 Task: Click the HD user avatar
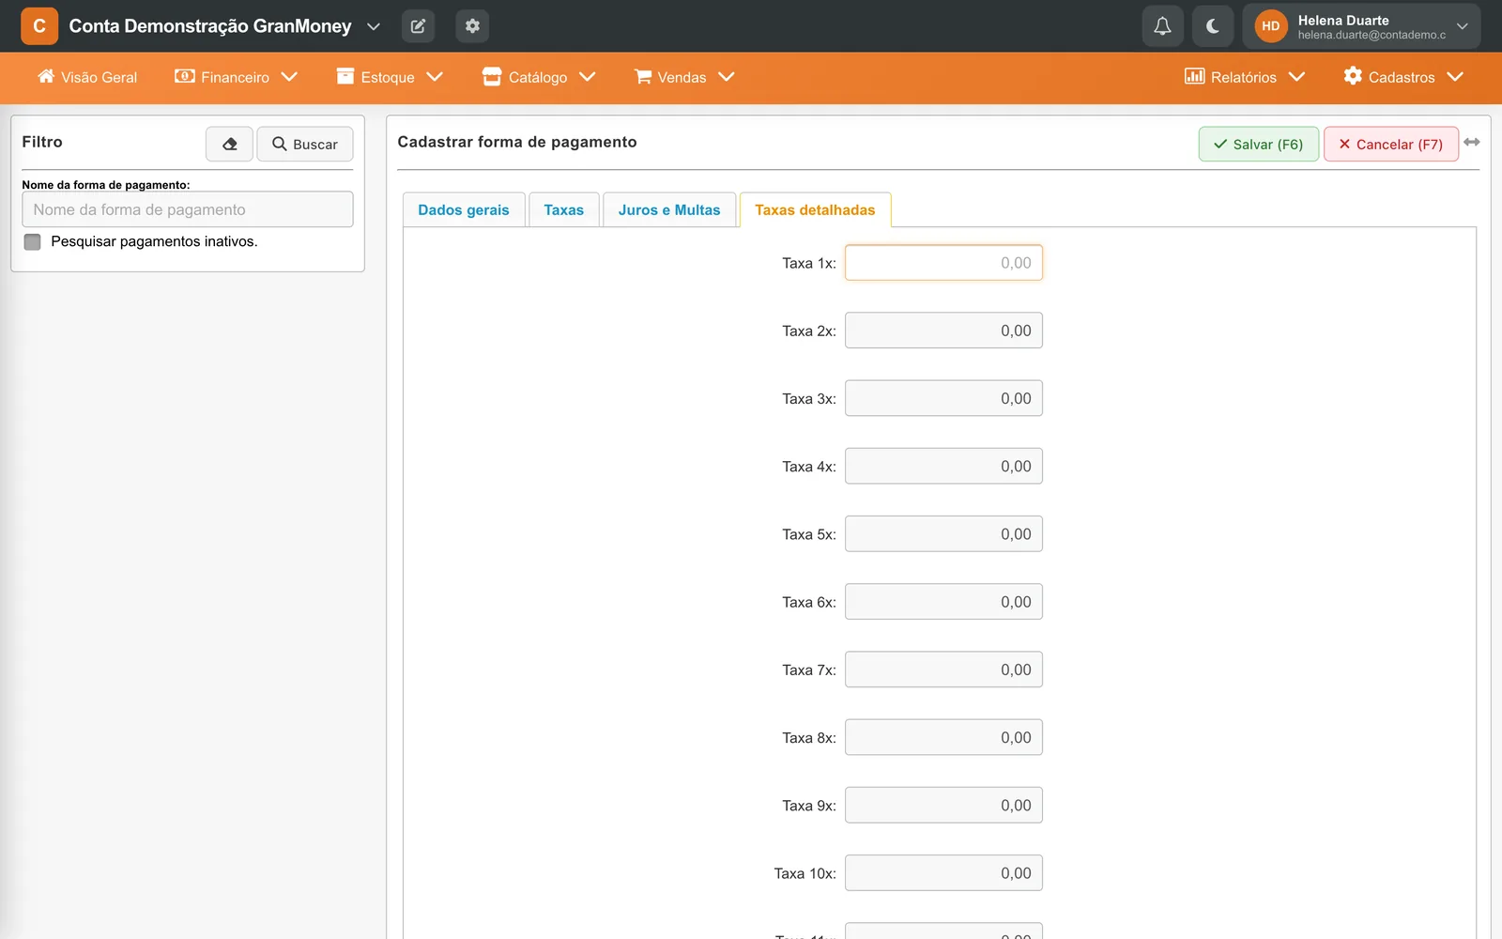(x=1270, y=26)
